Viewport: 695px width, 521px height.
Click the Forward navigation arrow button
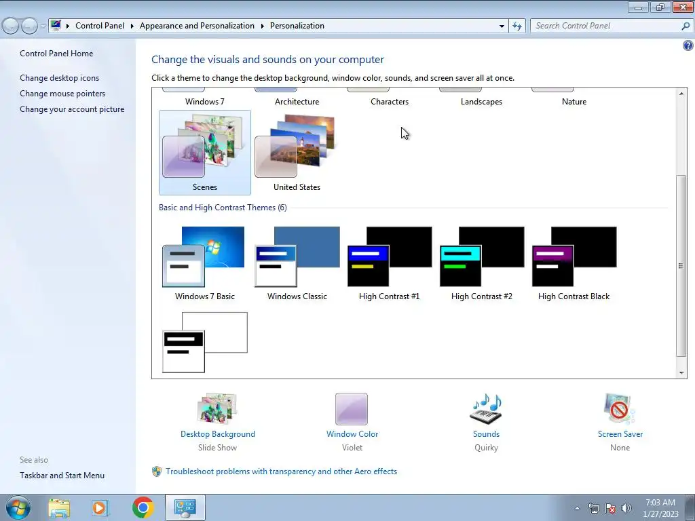point(29,26)
